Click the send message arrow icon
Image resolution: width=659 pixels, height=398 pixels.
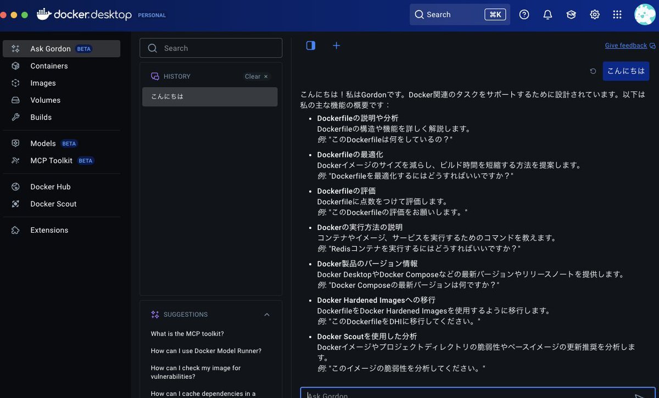click(640, 395)
